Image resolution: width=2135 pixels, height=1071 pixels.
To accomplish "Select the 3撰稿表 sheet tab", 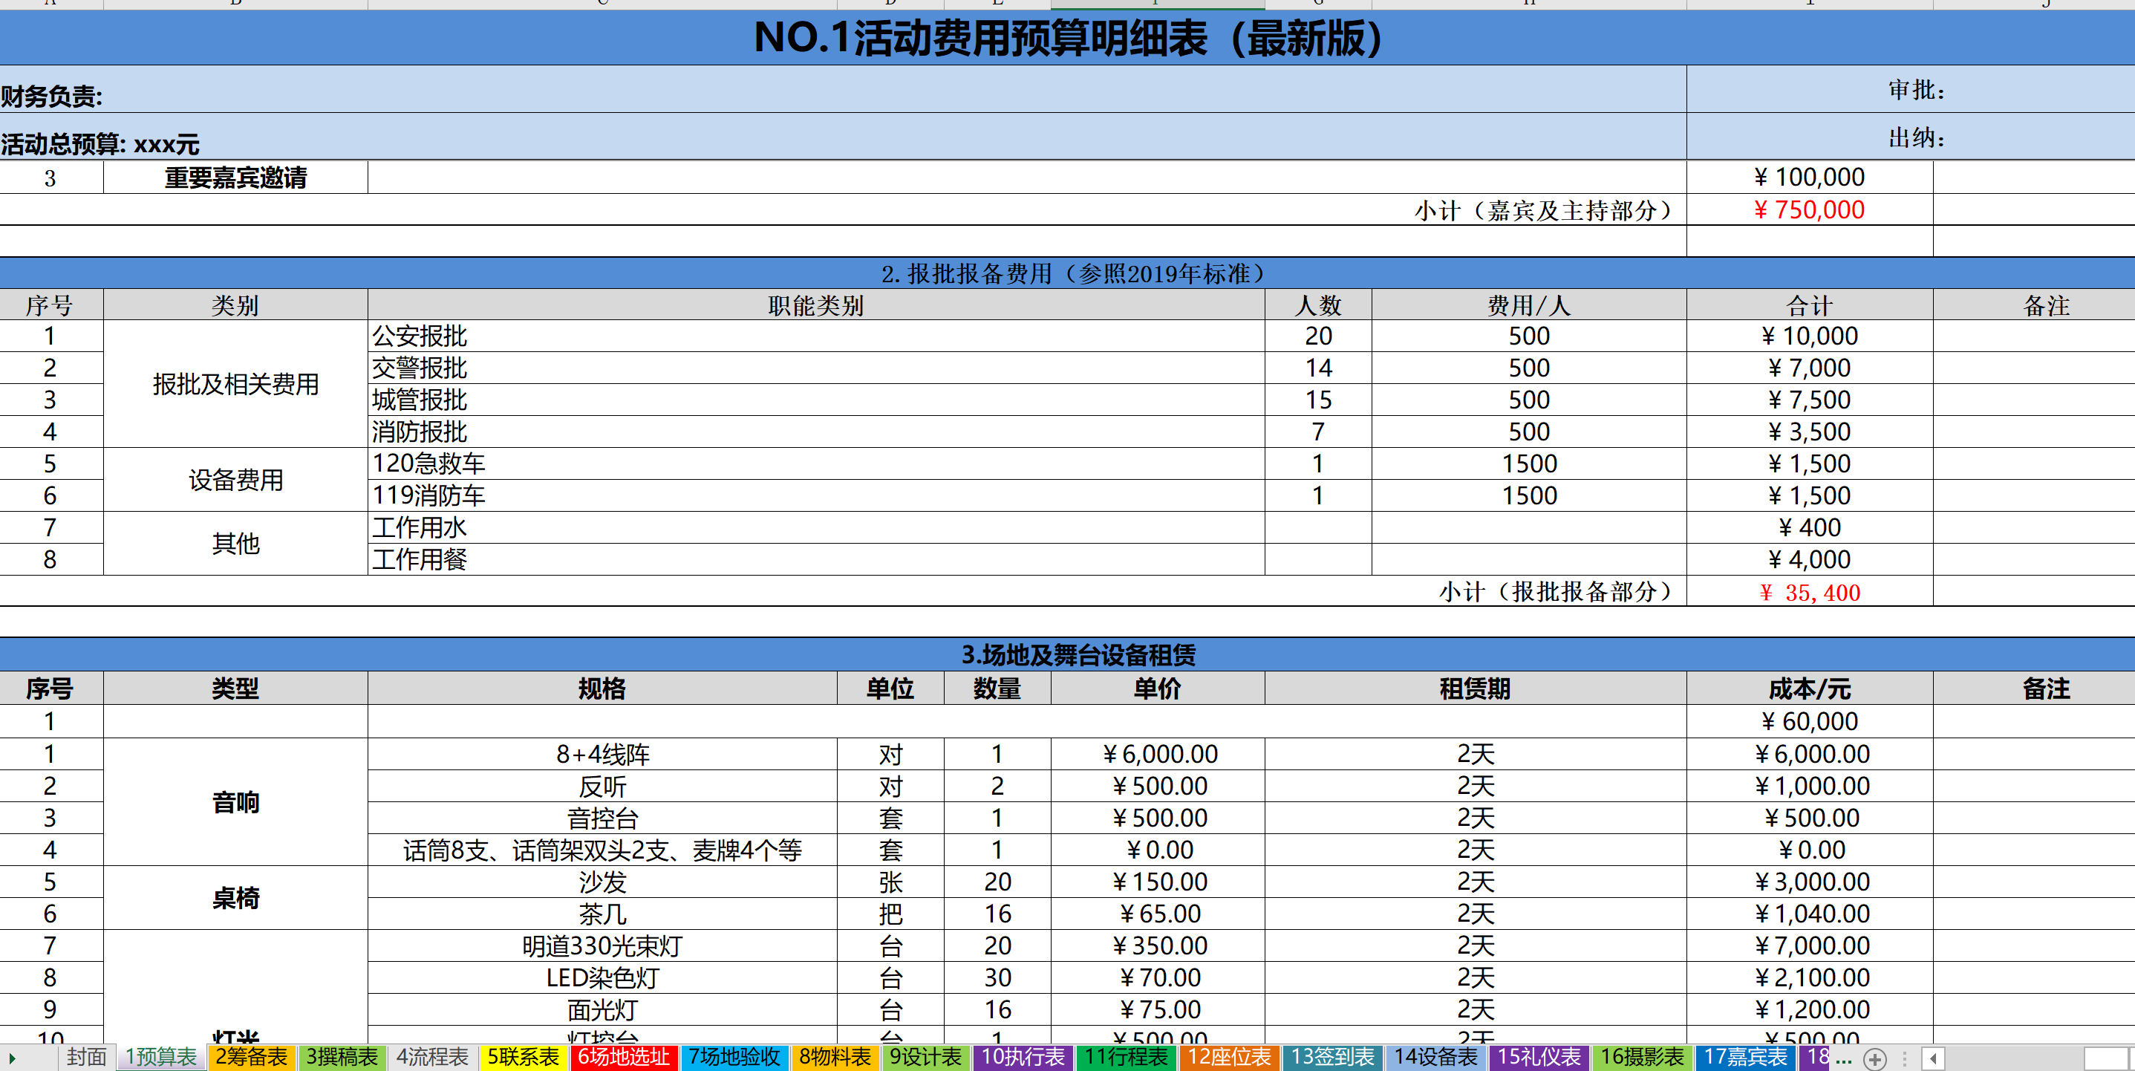I will 342,1058.
